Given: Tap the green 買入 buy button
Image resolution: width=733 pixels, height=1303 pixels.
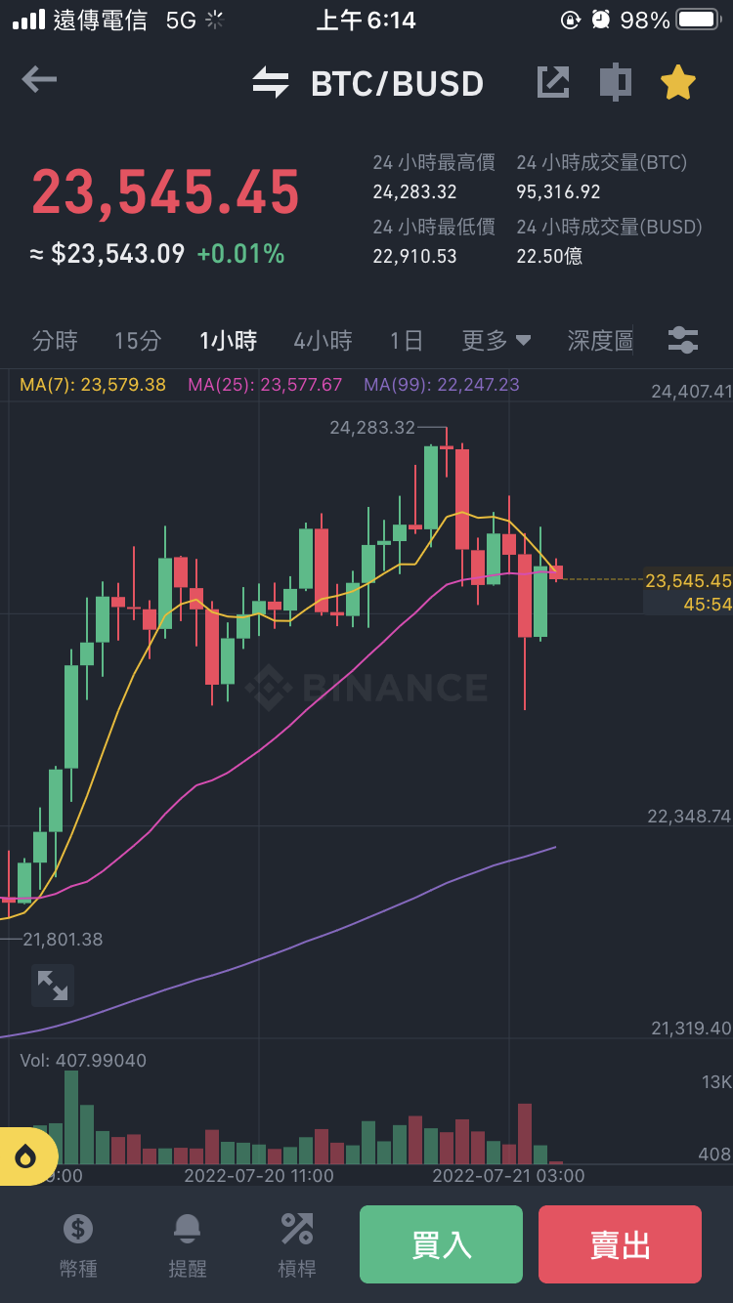Looking at the screenshot, I should pyautogui.click(x=441, y=1244).
